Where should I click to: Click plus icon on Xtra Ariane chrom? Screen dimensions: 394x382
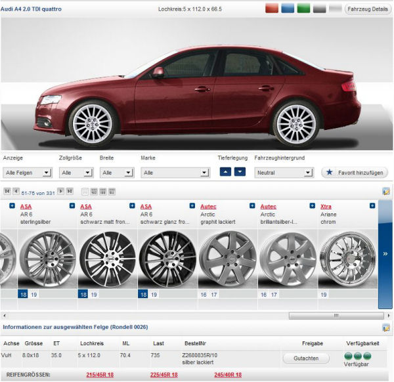(x=372, y=206)
